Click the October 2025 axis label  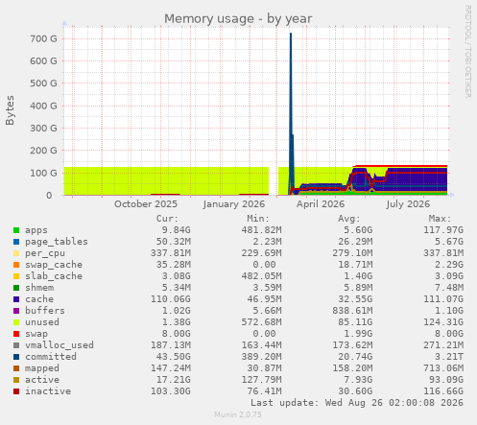pos(146,204)
